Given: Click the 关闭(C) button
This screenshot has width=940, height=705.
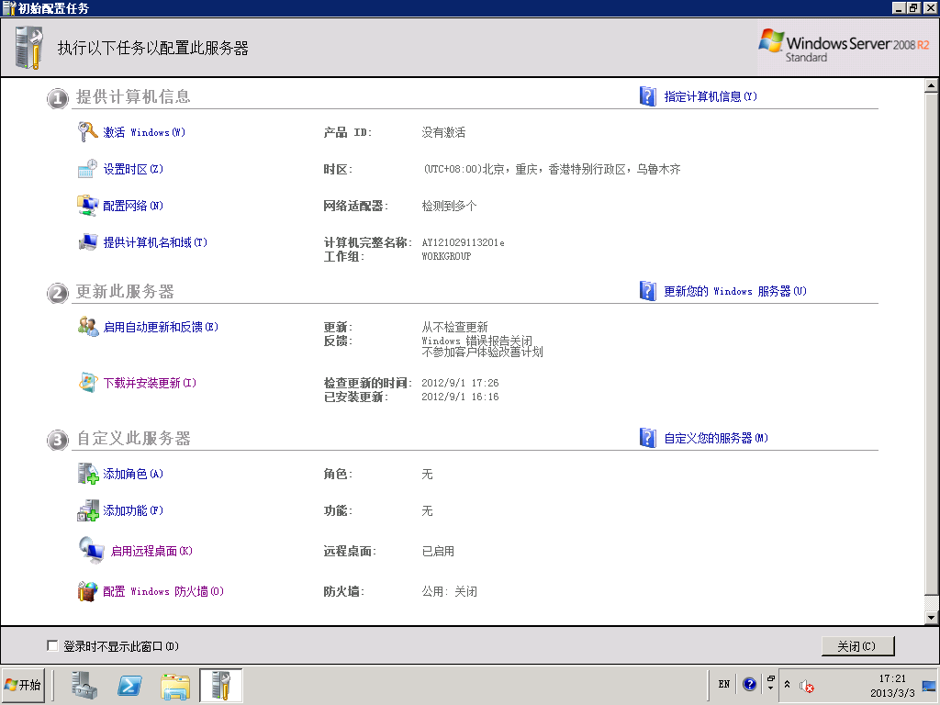Looking at the screenshot, I should 857,645.
